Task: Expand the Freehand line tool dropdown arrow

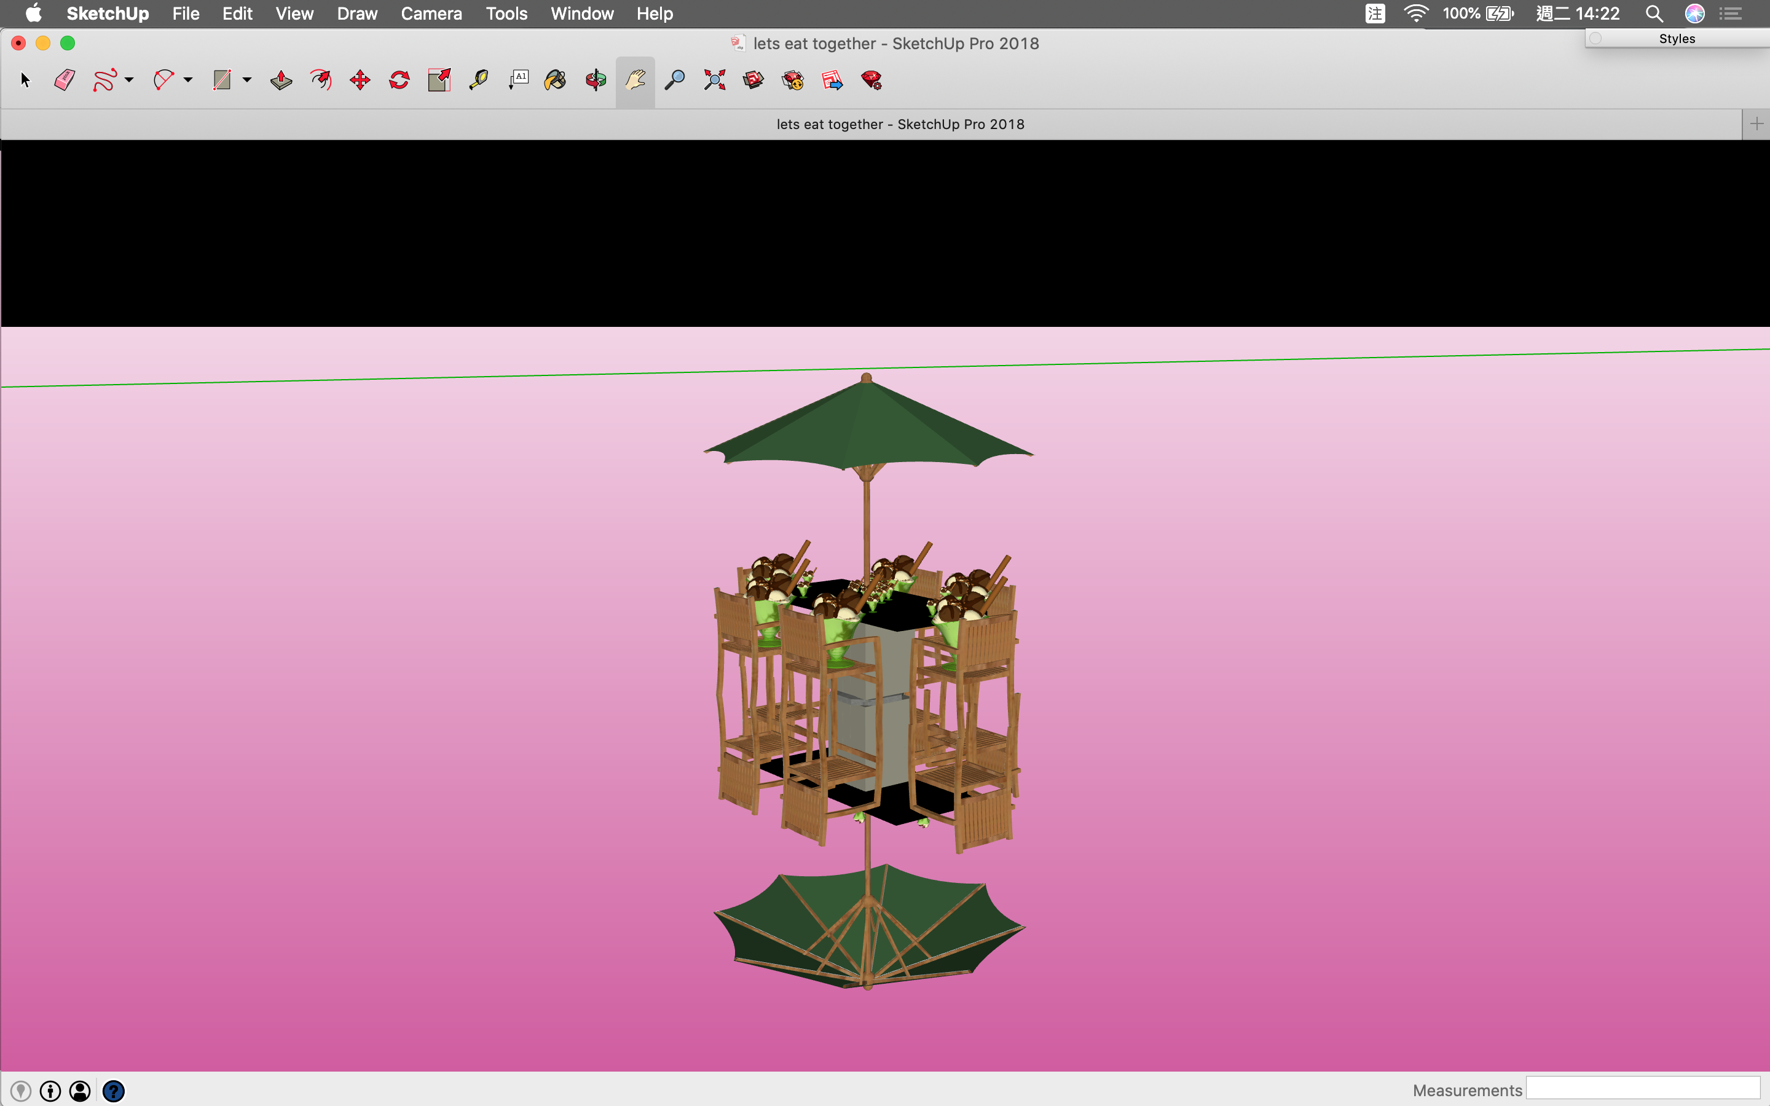Action: [x=130, y=80]
